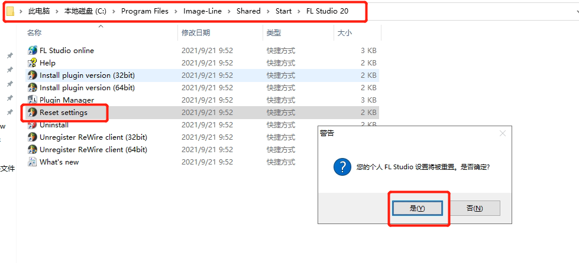
Task: Click the Plugin Manager shortcut icon
Action: coord(33,100)
